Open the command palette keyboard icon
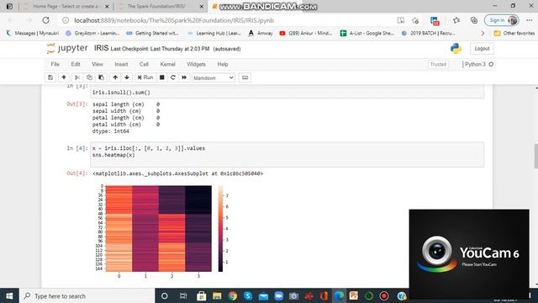538x303 pixels. pos(245,77)
